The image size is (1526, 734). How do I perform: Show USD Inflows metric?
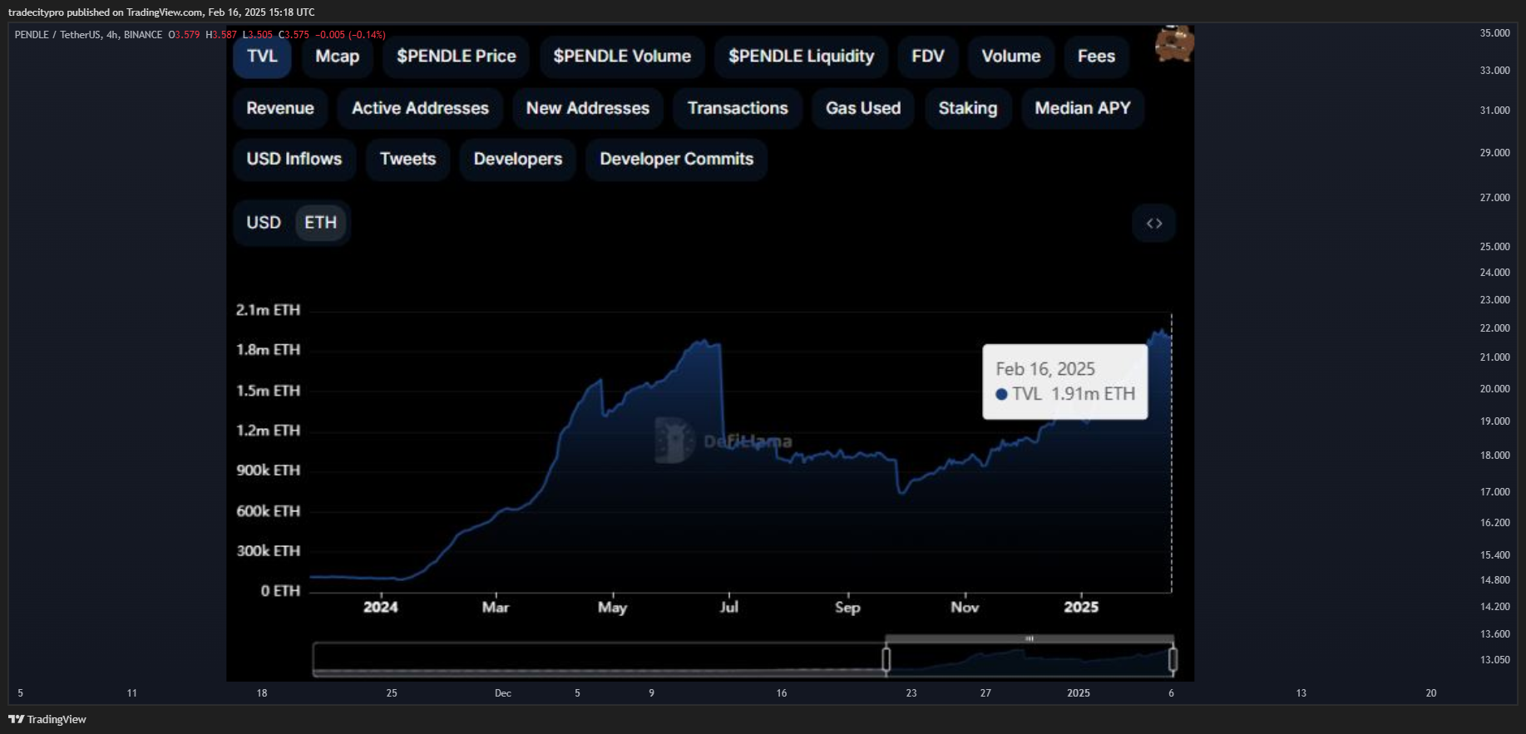pyautogui.click(x=294, y=159)
